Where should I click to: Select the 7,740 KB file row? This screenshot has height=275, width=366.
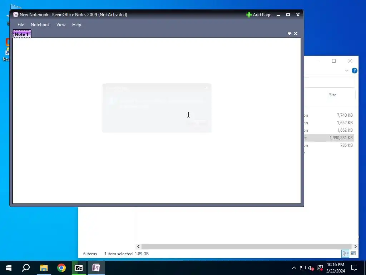[x=329, y=115]
